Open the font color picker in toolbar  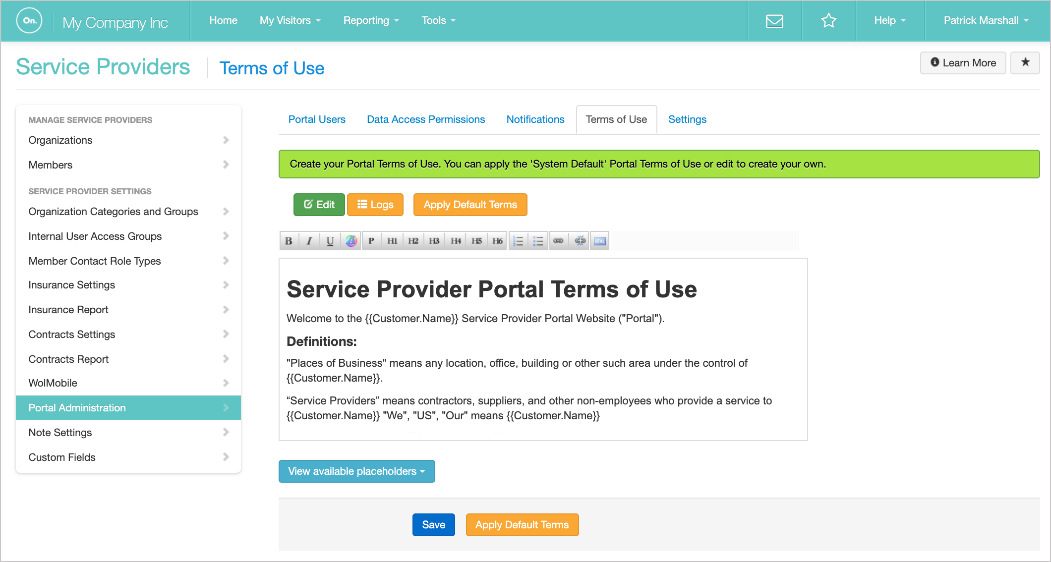coord(351,241)
